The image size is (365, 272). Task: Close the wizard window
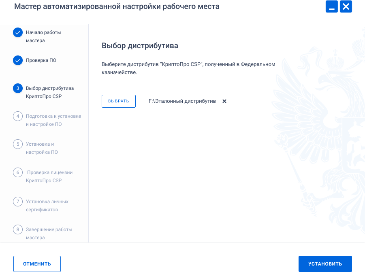(346, 6)
